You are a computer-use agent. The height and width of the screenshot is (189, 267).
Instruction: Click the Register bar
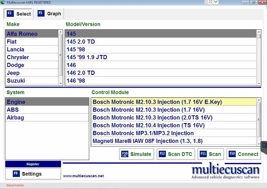click(33, 164)
